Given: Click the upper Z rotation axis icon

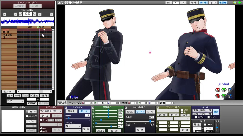Looking at the screenshot, I should (230, 90).
